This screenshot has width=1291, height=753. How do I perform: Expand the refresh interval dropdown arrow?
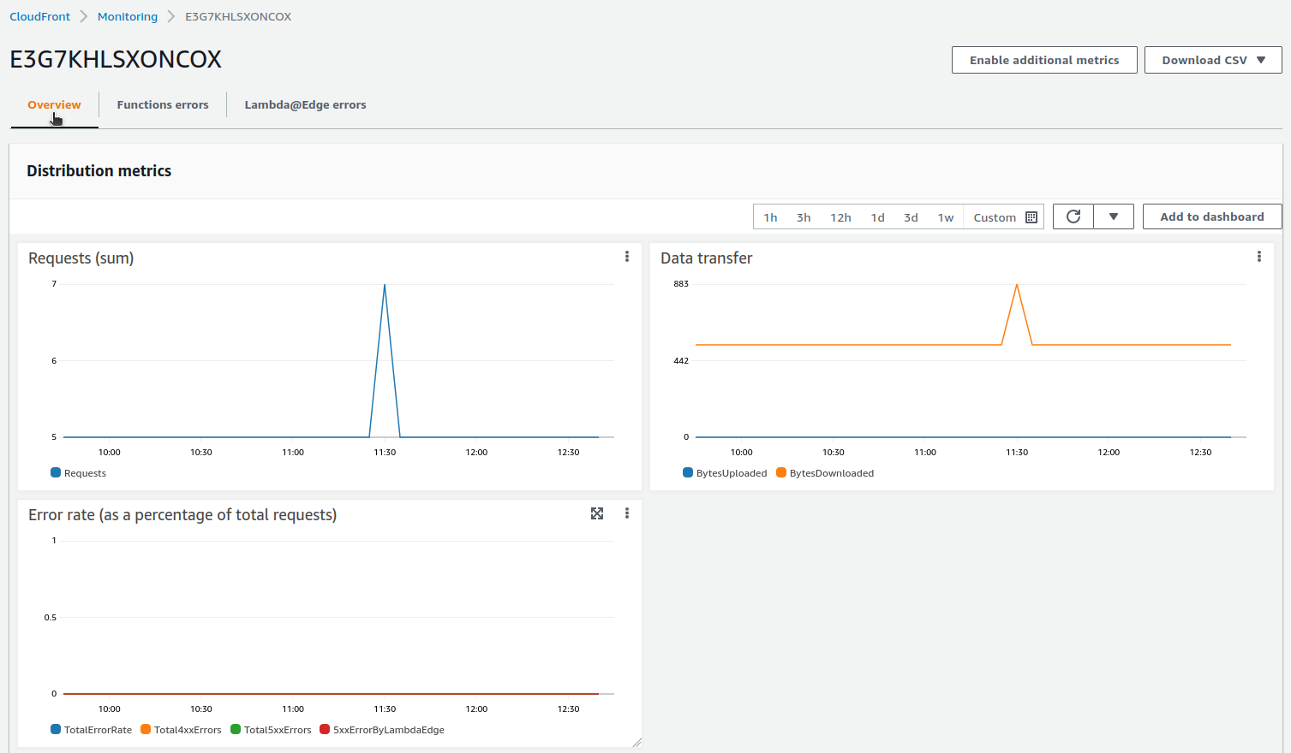pos(1114,216)
